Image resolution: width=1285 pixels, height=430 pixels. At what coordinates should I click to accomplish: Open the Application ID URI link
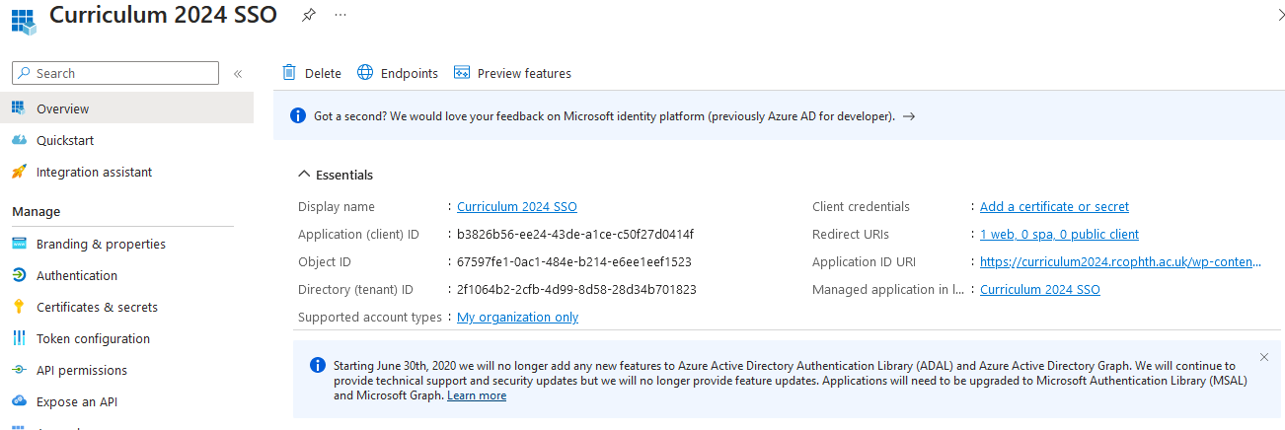pos(1120,261)
